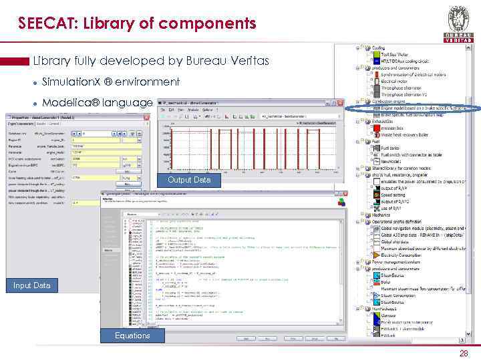Image resolution: width=481 pixels, height=361 pixels.
Task: Click the Global navigation module icon
Action: point(377,229)
